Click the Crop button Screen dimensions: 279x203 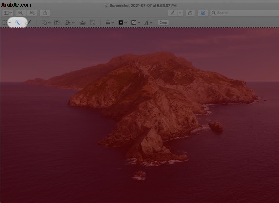[163, 22]
